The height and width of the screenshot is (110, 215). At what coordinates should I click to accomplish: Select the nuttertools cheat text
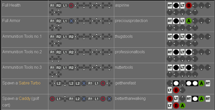click(x=124, y=67)
